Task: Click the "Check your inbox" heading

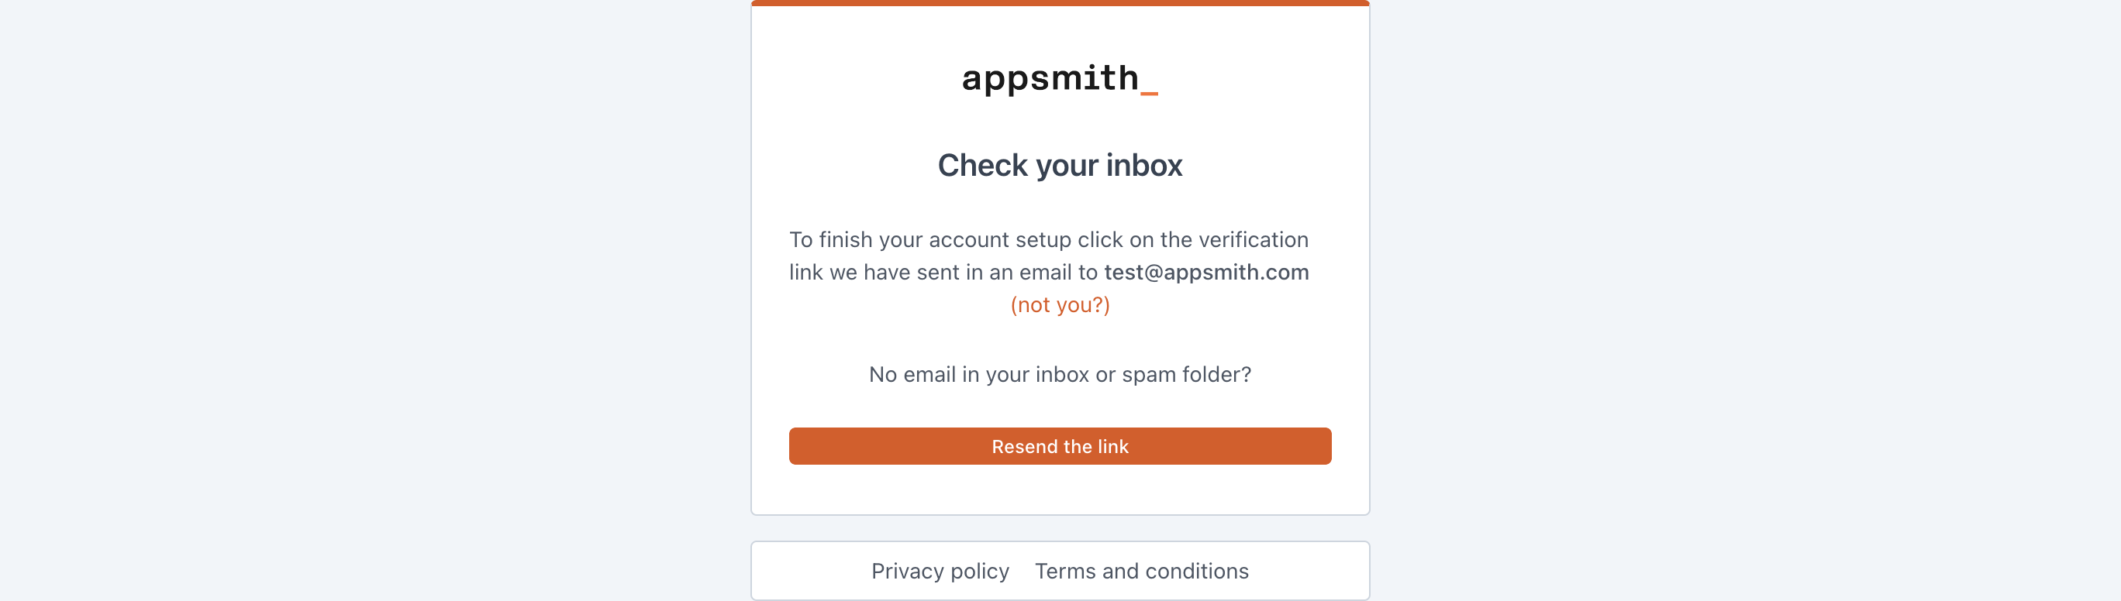Action: [1060, 165]
